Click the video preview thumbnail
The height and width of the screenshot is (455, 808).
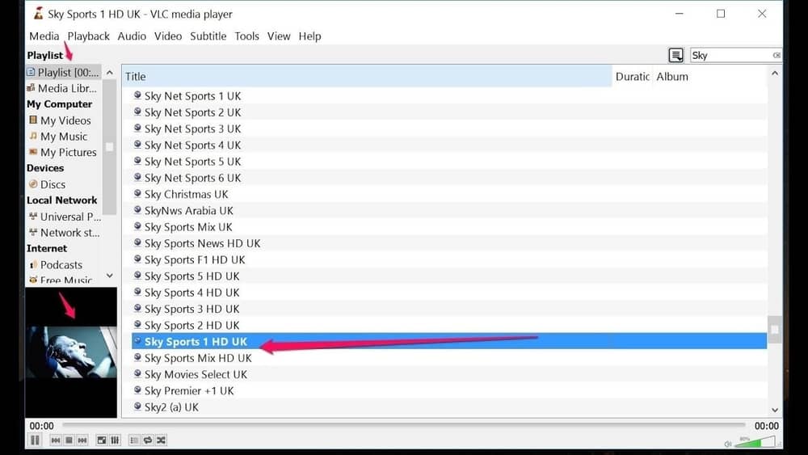pos(72,352)
